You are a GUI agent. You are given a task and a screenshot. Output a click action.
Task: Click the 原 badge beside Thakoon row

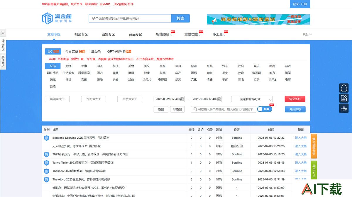pos(46,171)
